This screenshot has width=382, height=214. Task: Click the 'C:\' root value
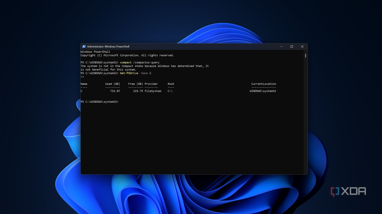pos(170,91)
